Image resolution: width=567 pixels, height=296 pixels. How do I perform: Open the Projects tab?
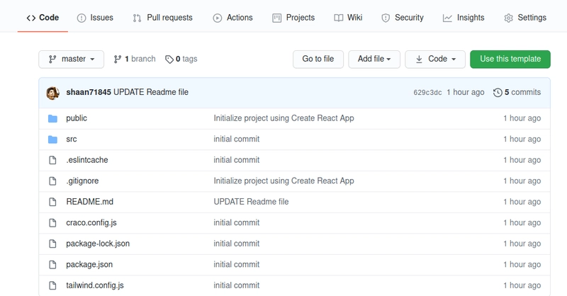click(293, 18)
